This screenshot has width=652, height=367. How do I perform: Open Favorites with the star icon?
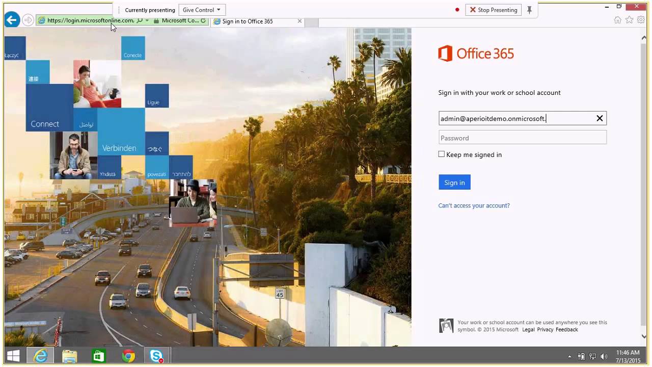point(629,20)
